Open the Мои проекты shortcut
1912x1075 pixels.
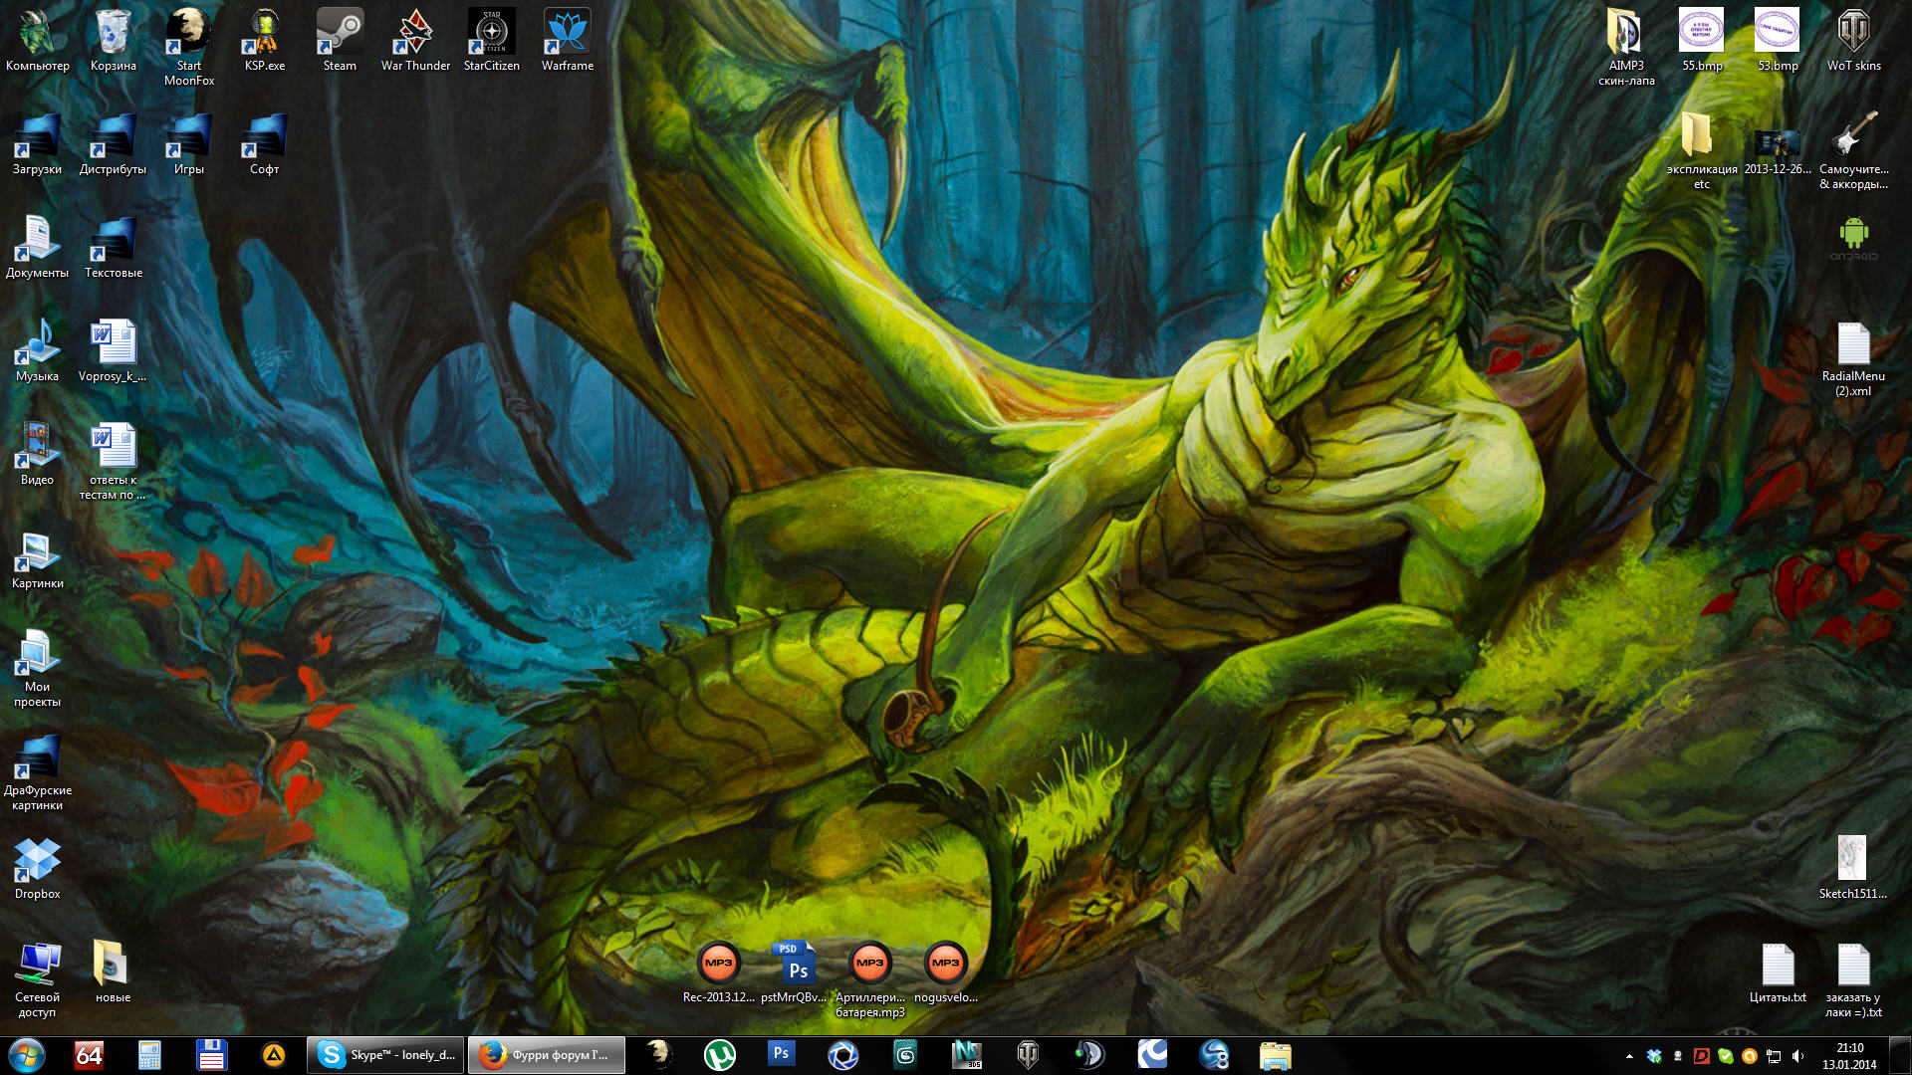[37, 669]
